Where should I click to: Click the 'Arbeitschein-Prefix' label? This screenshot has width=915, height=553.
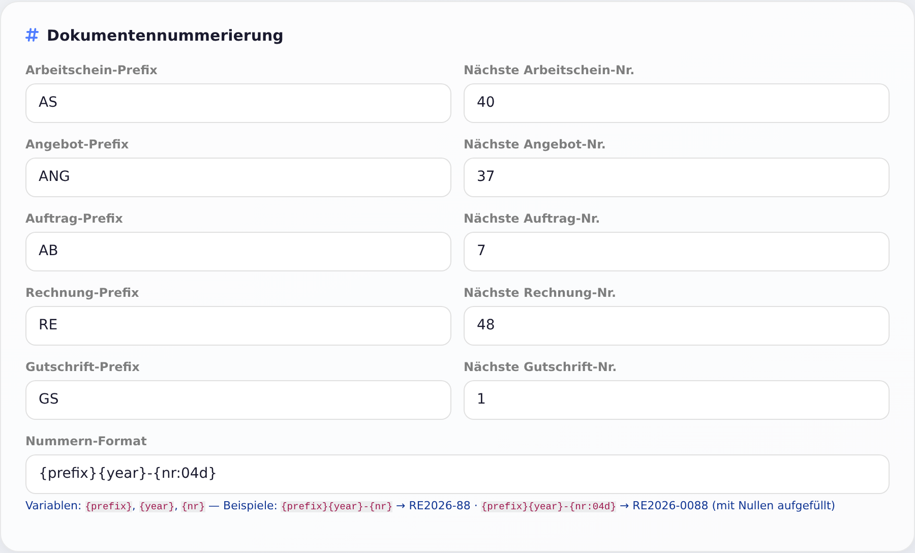91,70
